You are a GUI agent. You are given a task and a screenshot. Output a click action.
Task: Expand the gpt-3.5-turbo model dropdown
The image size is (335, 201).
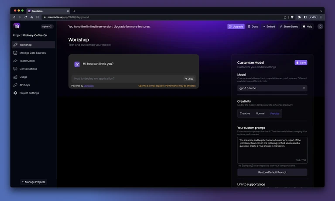272,88
